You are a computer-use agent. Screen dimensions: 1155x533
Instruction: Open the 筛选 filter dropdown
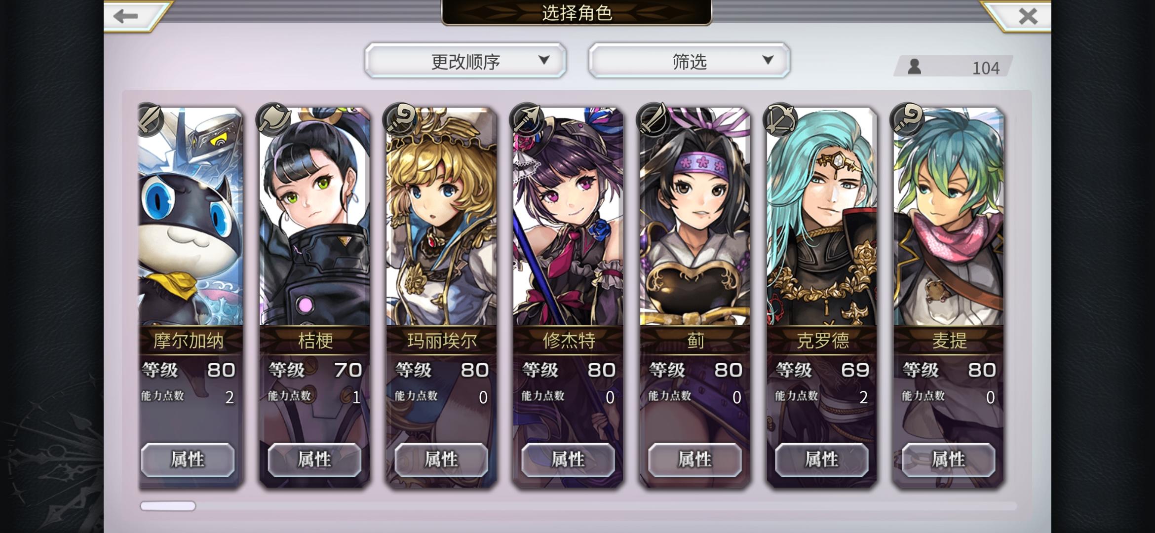690,60
